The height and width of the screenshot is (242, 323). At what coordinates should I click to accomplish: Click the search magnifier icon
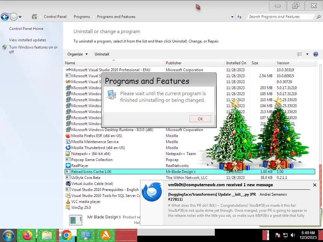click(x=319, y=17)
